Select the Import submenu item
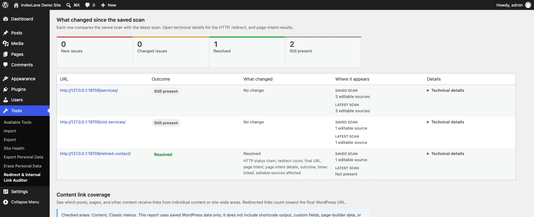The height and width of the screenshot is (217, 534). [10, 131]
